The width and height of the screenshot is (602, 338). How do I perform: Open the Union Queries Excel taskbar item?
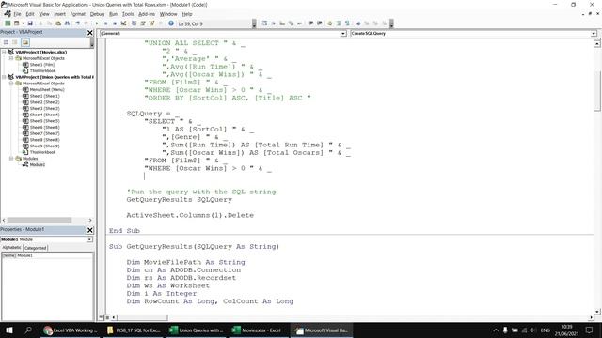[197, 330]
